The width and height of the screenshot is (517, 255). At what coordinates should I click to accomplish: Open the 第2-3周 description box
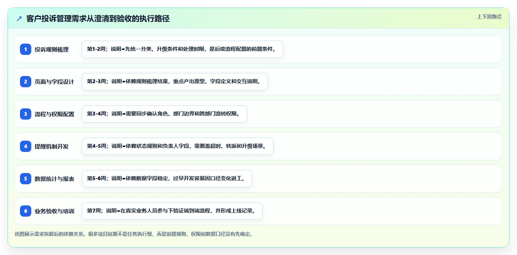(x=175, y=82)
